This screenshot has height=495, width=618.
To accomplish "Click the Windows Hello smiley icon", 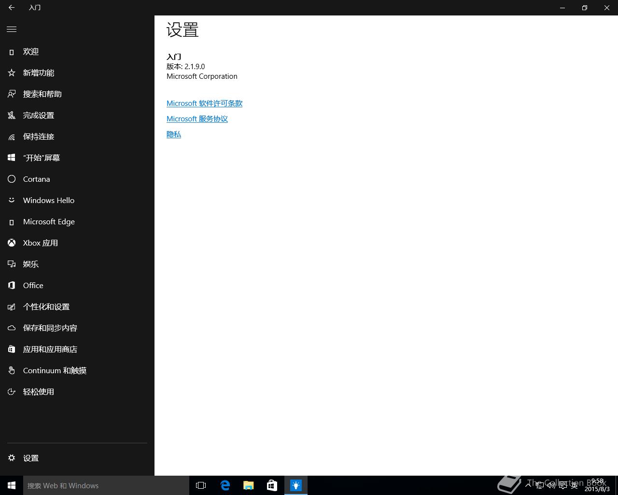I will click(12, 200).
